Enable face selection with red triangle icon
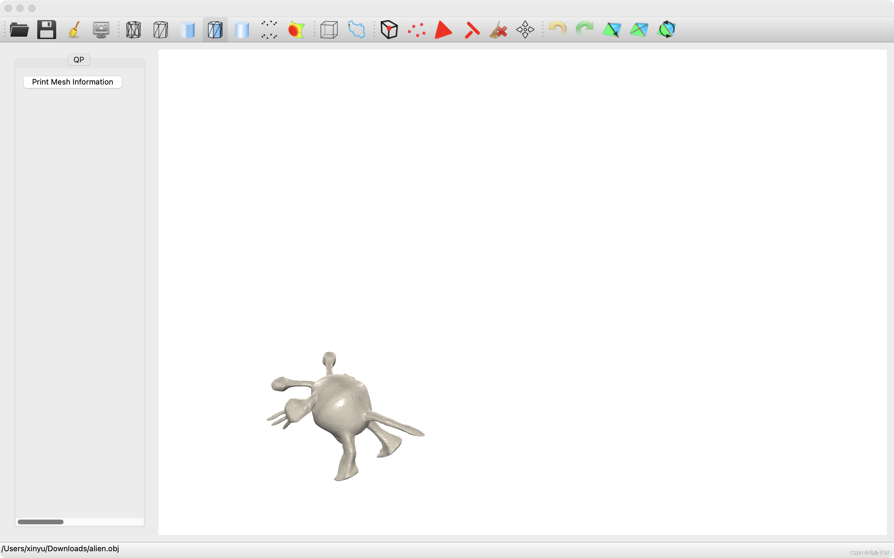 [443, 30]
